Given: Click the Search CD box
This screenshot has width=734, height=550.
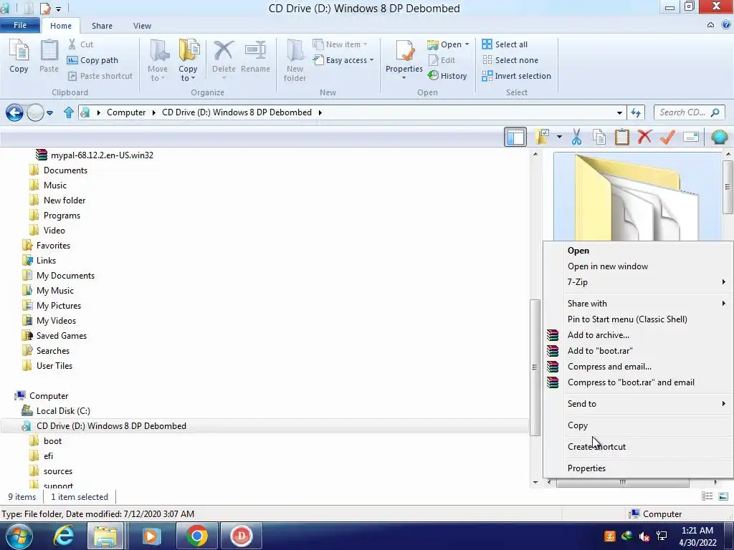Looking at the screenshot, I should tap(689, 112).
